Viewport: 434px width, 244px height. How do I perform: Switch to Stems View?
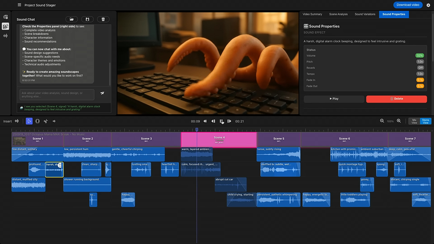tap(425, 121)
